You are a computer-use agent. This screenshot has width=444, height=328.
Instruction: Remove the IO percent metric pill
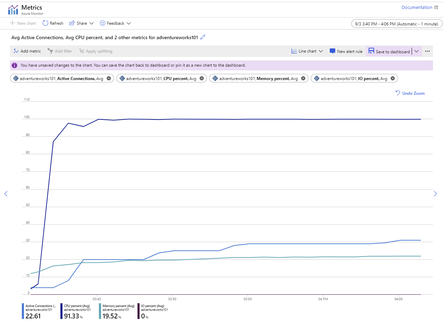point(393,78)
